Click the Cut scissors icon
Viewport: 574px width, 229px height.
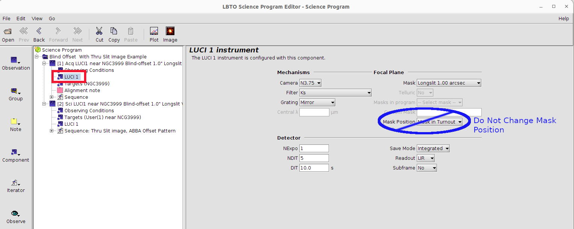pyautogui.click(x=99, y=31)
